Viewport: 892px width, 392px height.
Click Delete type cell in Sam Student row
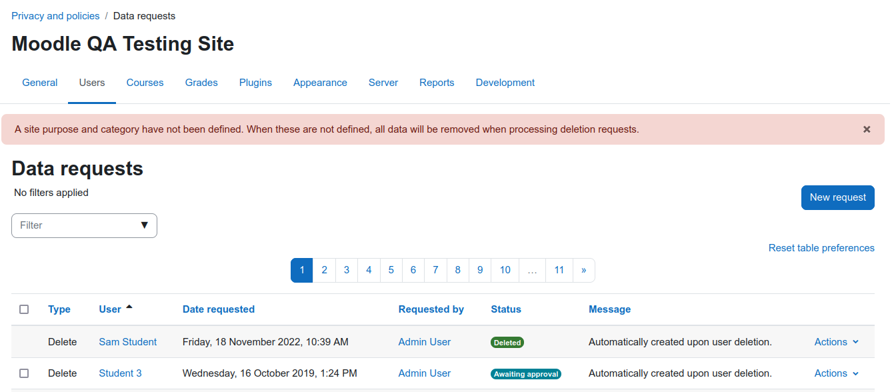click(63, 342)
